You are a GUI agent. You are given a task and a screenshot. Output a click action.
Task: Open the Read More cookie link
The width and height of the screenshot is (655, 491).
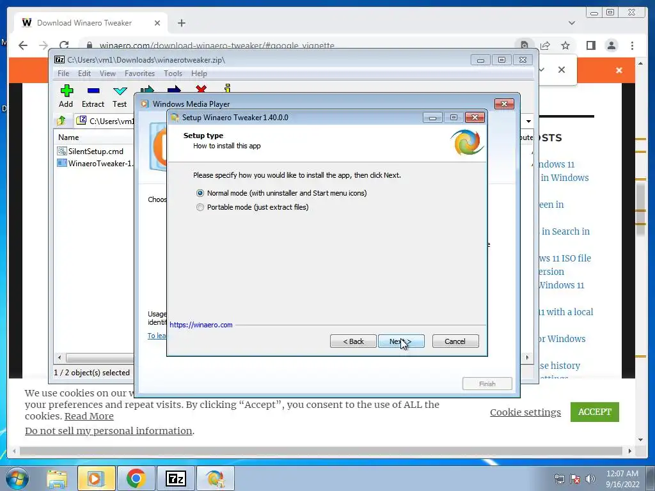(89, 416)
